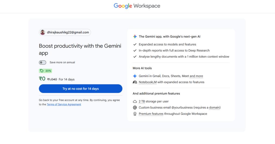
Task: Open the domain link
Action: [x=214, y=107]
